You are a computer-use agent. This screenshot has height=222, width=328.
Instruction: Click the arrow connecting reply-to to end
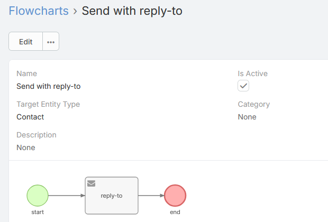pos(151,196)
